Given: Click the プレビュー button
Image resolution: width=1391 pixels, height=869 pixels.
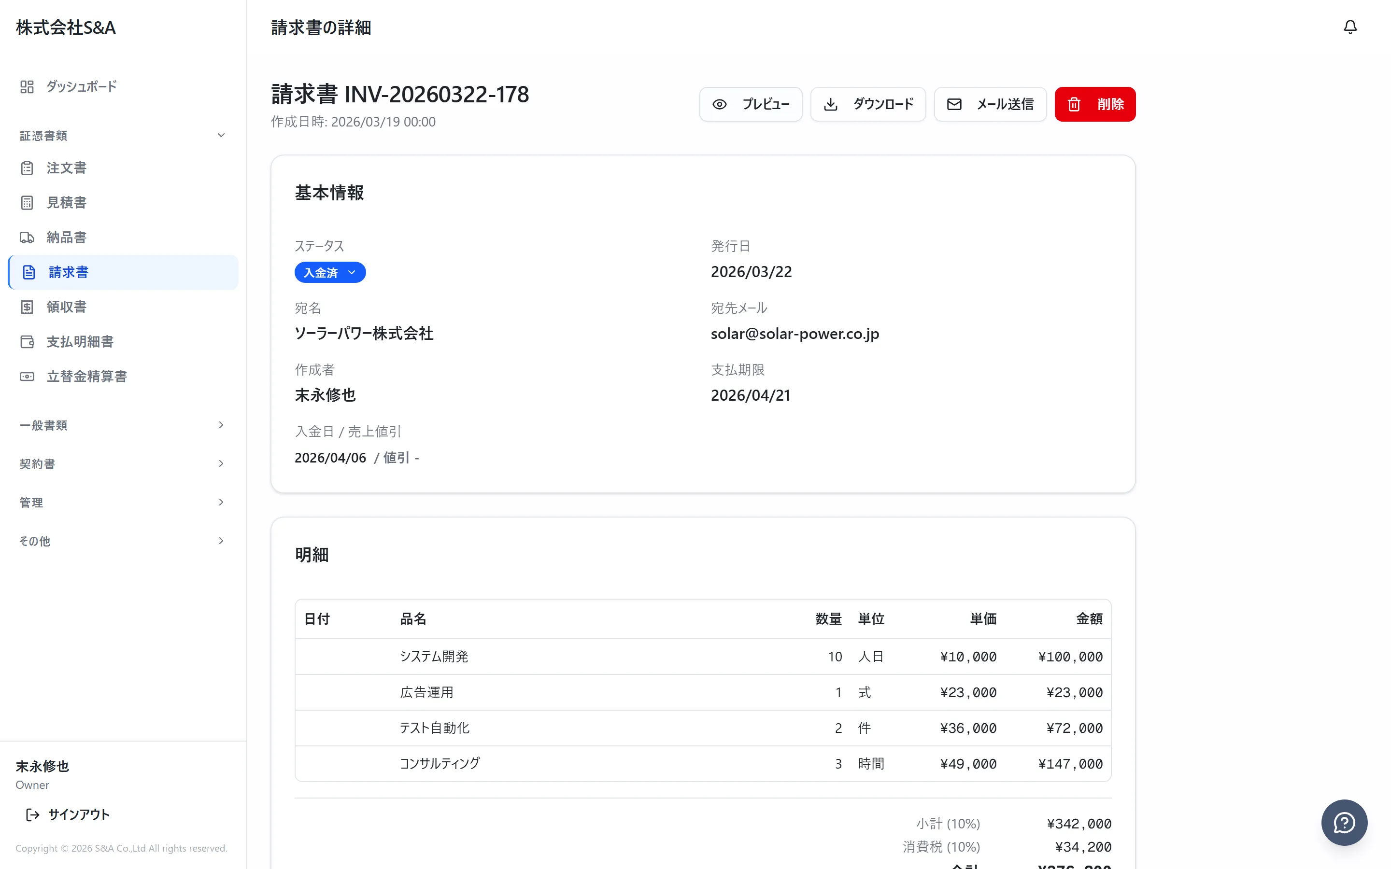Looking at the screenshot, I should (751, 104).
